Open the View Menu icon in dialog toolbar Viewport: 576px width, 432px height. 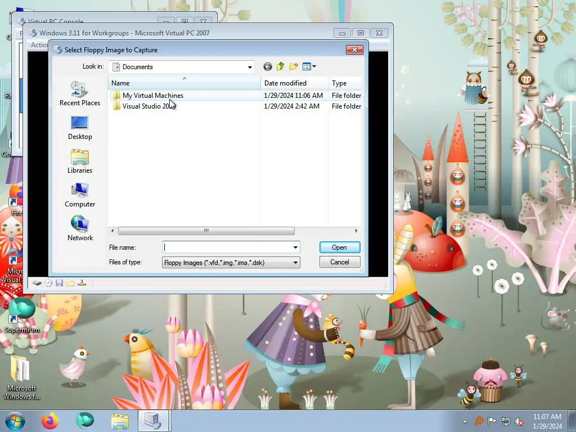[309, 66]
